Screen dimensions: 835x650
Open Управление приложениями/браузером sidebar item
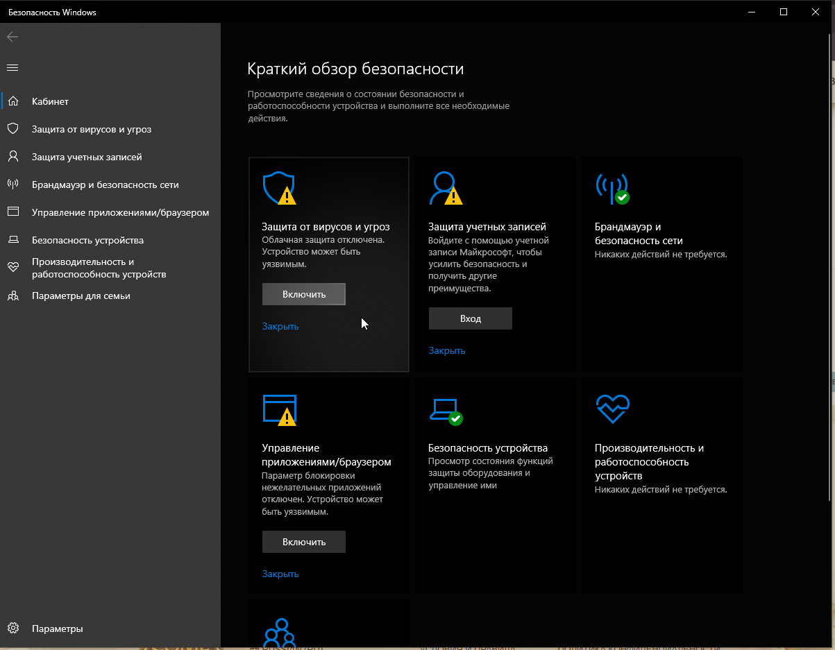point(110,212)
